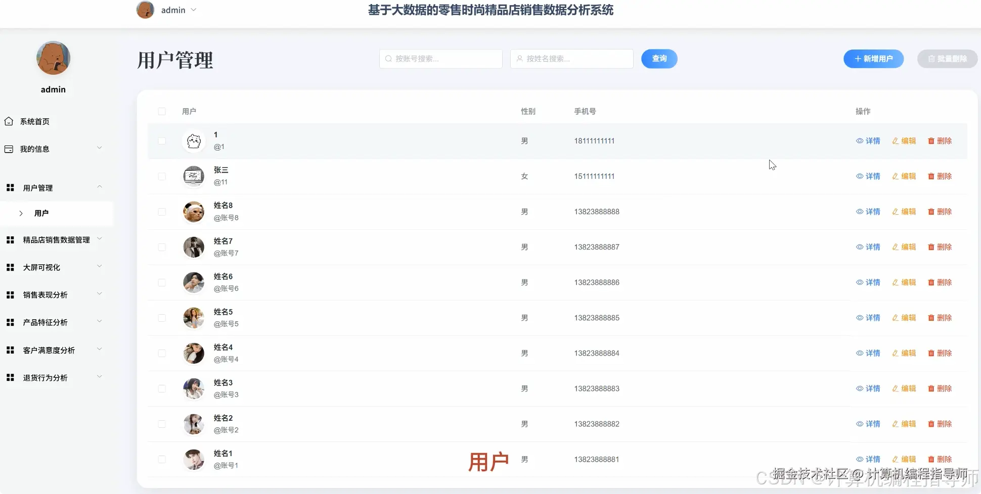Open the 系统首页 sidebar item

point(34,121)
